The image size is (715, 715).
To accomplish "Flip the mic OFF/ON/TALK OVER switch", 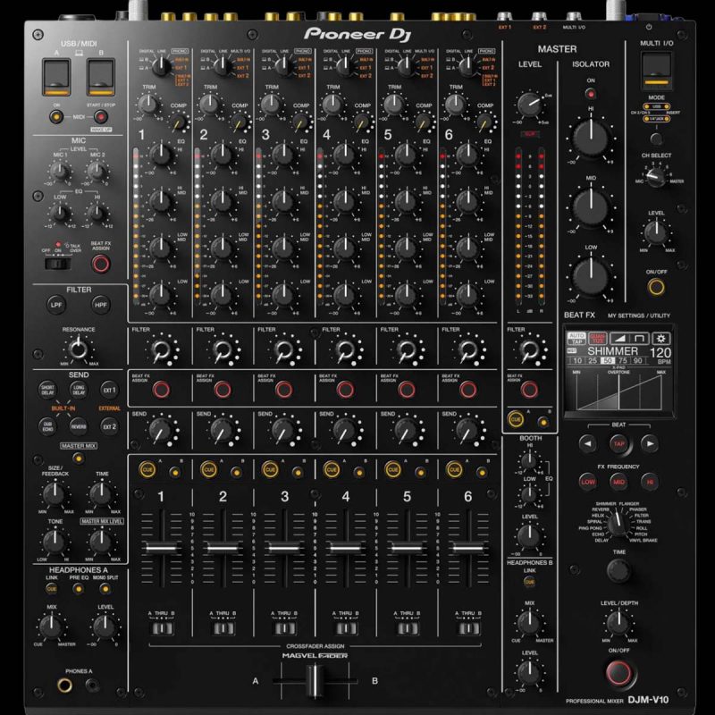I will tap(58, 263).
